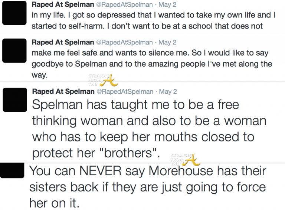Select the @RapedAtSpelman handle above "make me feel safe"
The image size is (285, 210).
[124, 42]
